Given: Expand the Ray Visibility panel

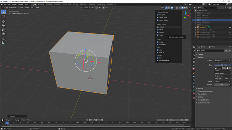Looking at the screenshot, I should [x=202, y=94].
